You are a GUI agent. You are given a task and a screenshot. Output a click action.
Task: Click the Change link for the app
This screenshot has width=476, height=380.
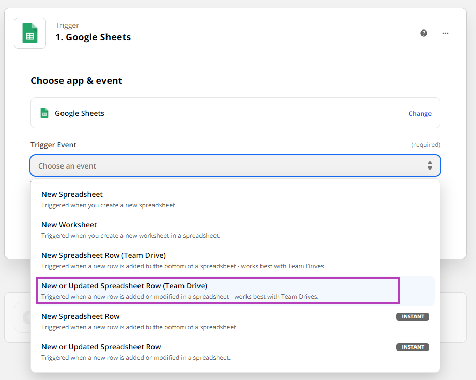[420, 114]
